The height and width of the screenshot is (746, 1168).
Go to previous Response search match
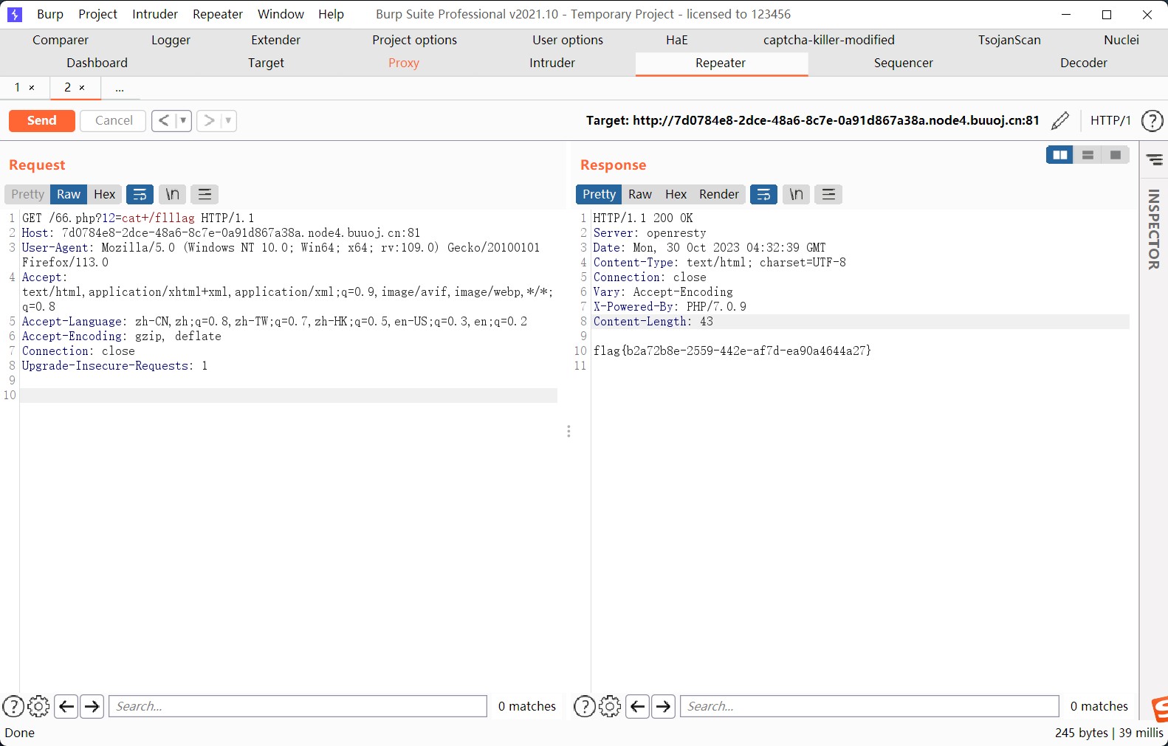tap(638, 706)
